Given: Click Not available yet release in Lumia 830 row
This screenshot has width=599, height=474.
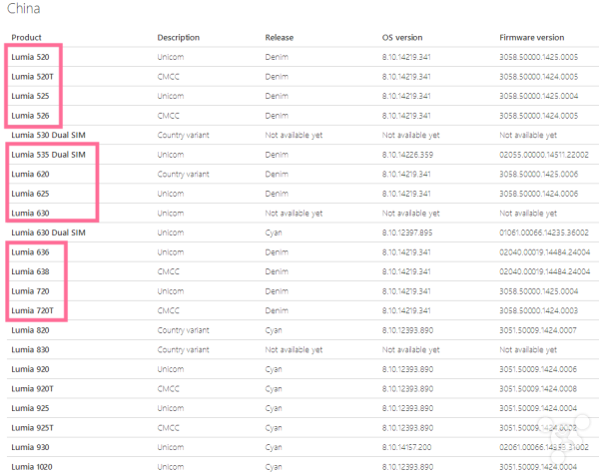Looking at the screenshot, I should (x=294, y=349).
